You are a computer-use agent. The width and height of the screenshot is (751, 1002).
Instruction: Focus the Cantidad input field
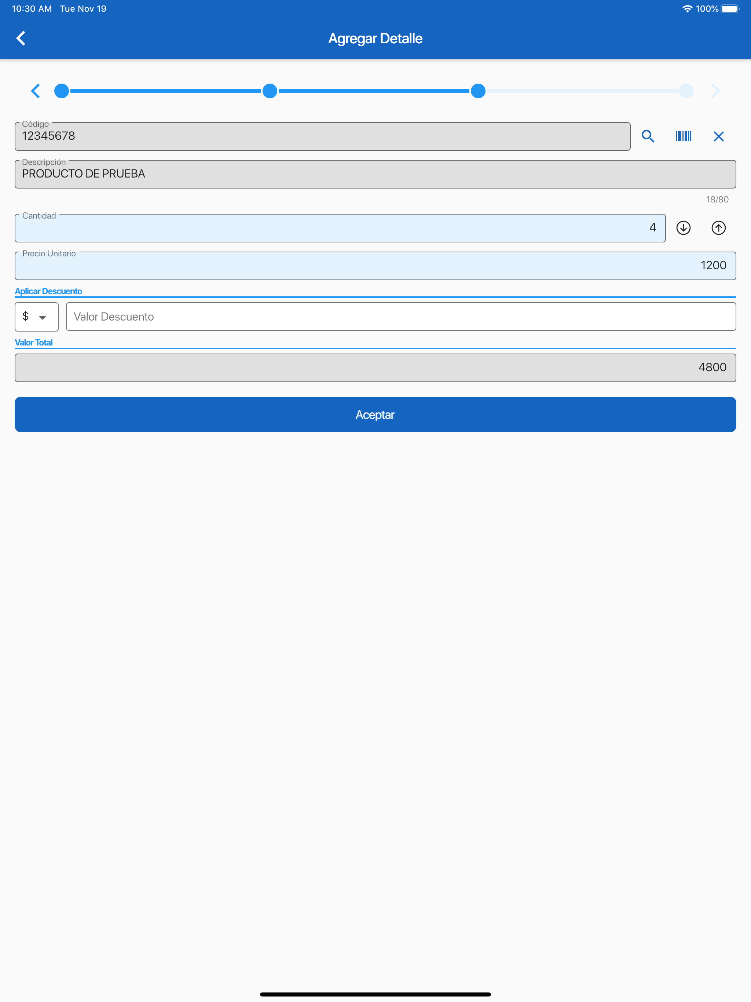340,228
